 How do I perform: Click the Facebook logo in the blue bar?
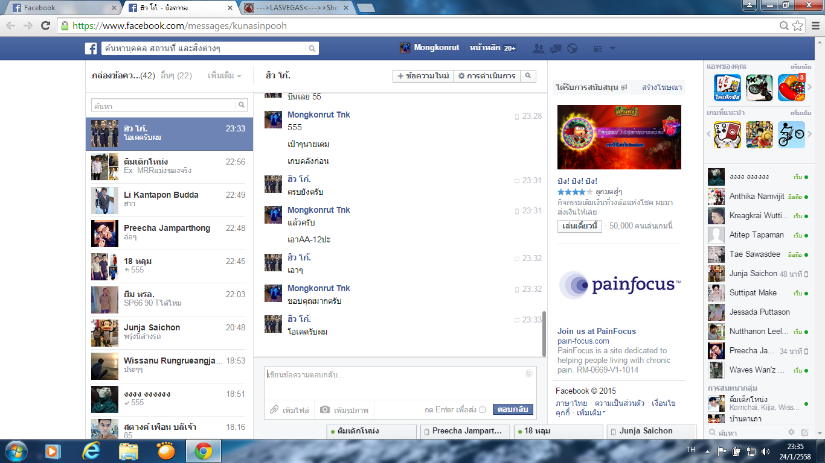click(x=91, y=49)
